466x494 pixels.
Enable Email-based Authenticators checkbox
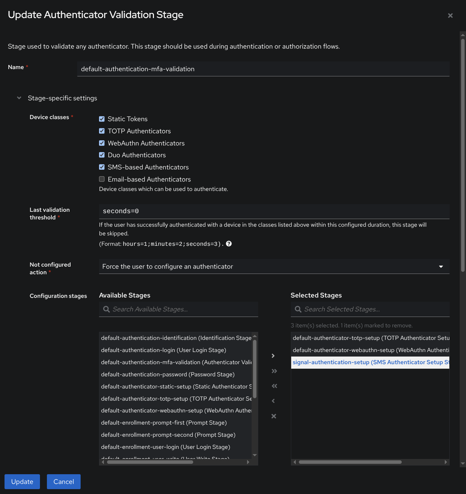(102, 179)
